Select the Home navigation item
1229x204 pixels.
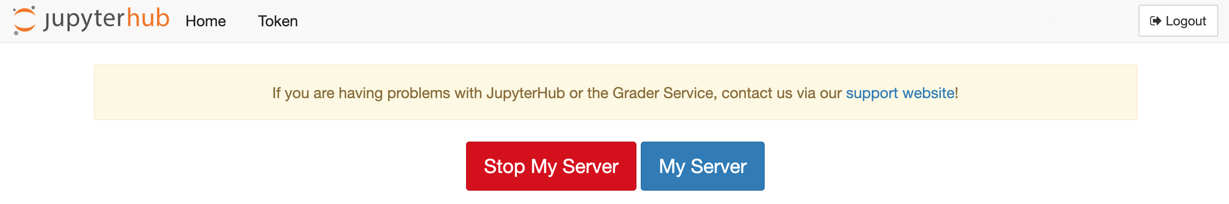point(206,21)
